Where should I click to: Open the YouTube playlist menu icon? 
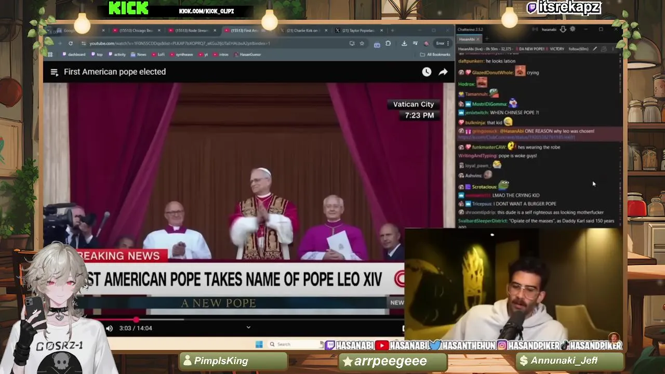click(54, 72)
